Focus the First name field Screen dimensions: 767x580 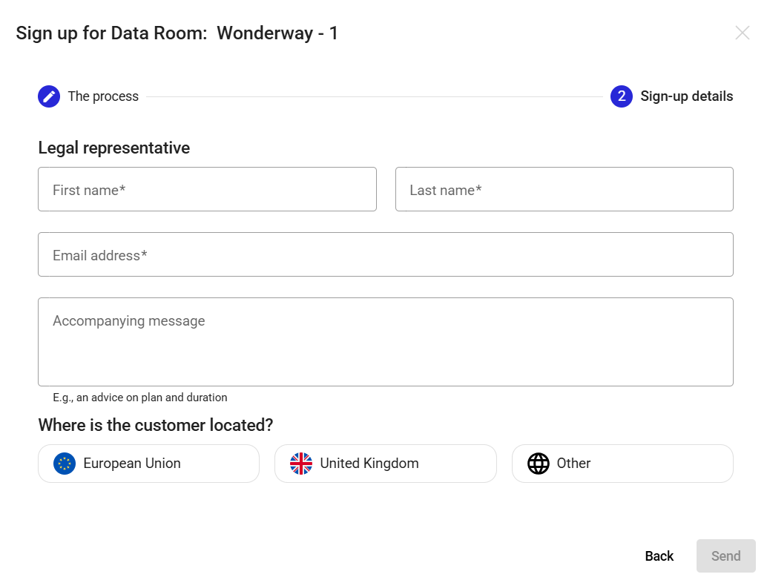[x=208, y=189]
